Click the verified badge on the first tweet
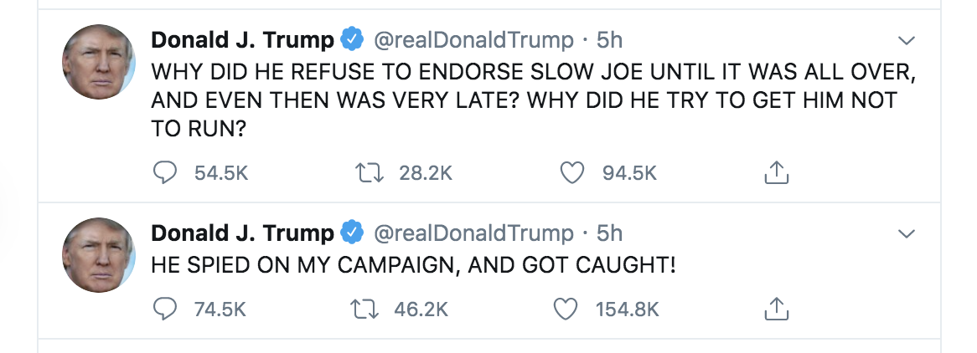This screenshot has height=353, width=977. (352, 40)
